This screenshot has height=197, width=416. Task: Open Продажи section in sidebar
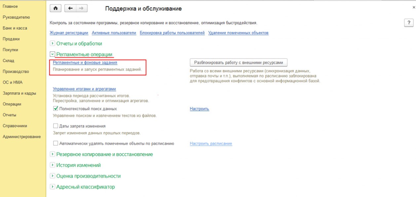point(11,39)
